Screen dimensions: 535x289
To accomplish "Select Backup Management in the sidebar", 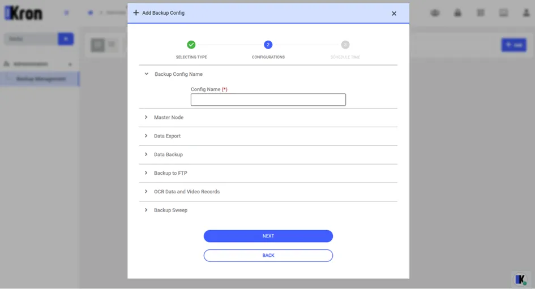I will click(40, 79).
